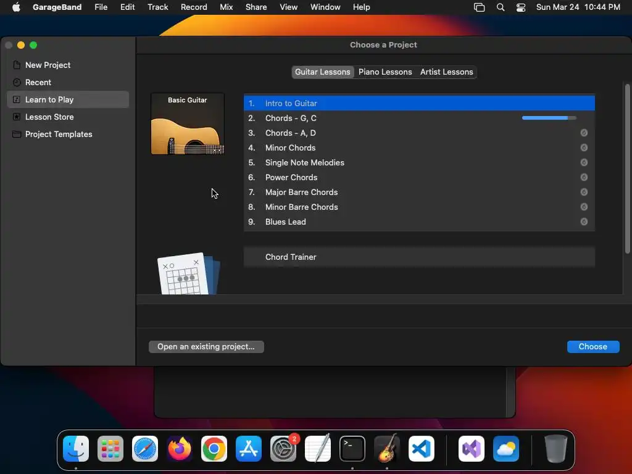This screenshot has width=632, height=474.
Task: Switch to the Artist Lessons tab
Action: pos(446,72)
